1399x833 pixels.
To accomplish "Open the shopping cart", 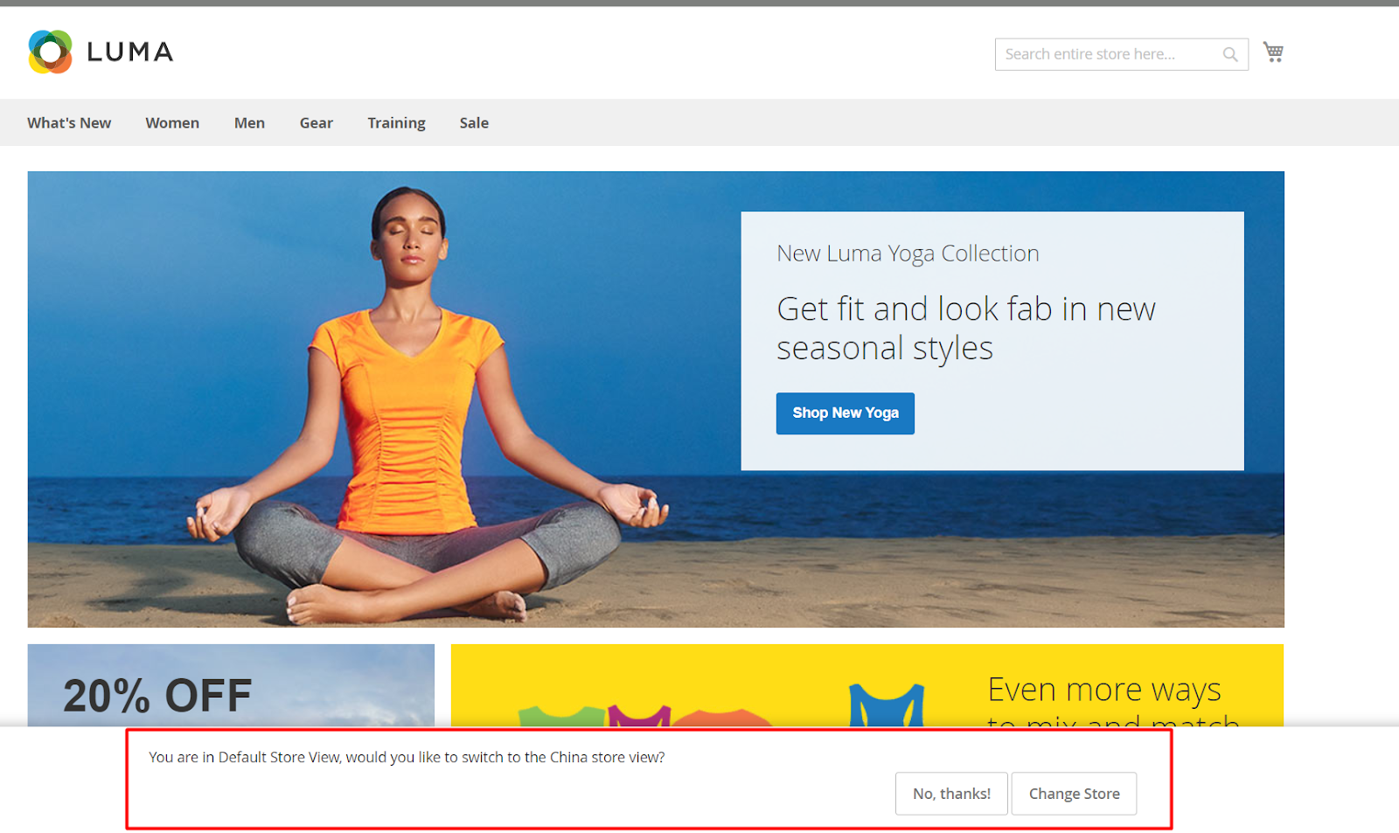I will coord(1273,52).
